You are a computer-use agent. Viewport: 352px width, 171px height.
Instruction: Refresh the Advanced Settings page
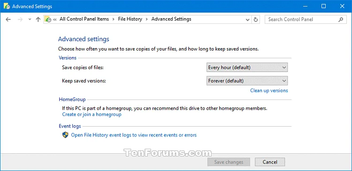pyautogui.click(x=256, y=20)
